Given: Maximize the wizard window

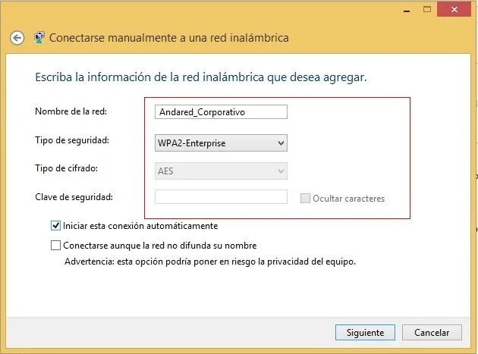Looking at the screenshot, I should 427,9.
